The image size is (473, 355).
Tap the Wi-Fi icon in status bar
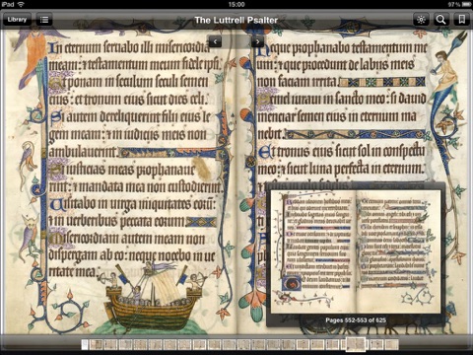pos(21,4)
